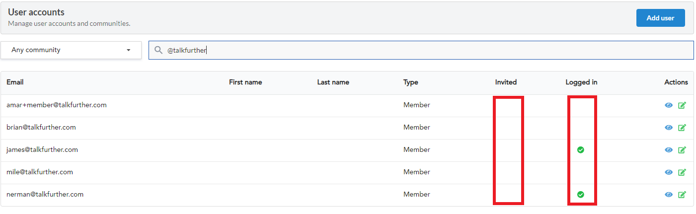Sort by the Email column header
Screen dimensions: 696x214
pos(15,82)
